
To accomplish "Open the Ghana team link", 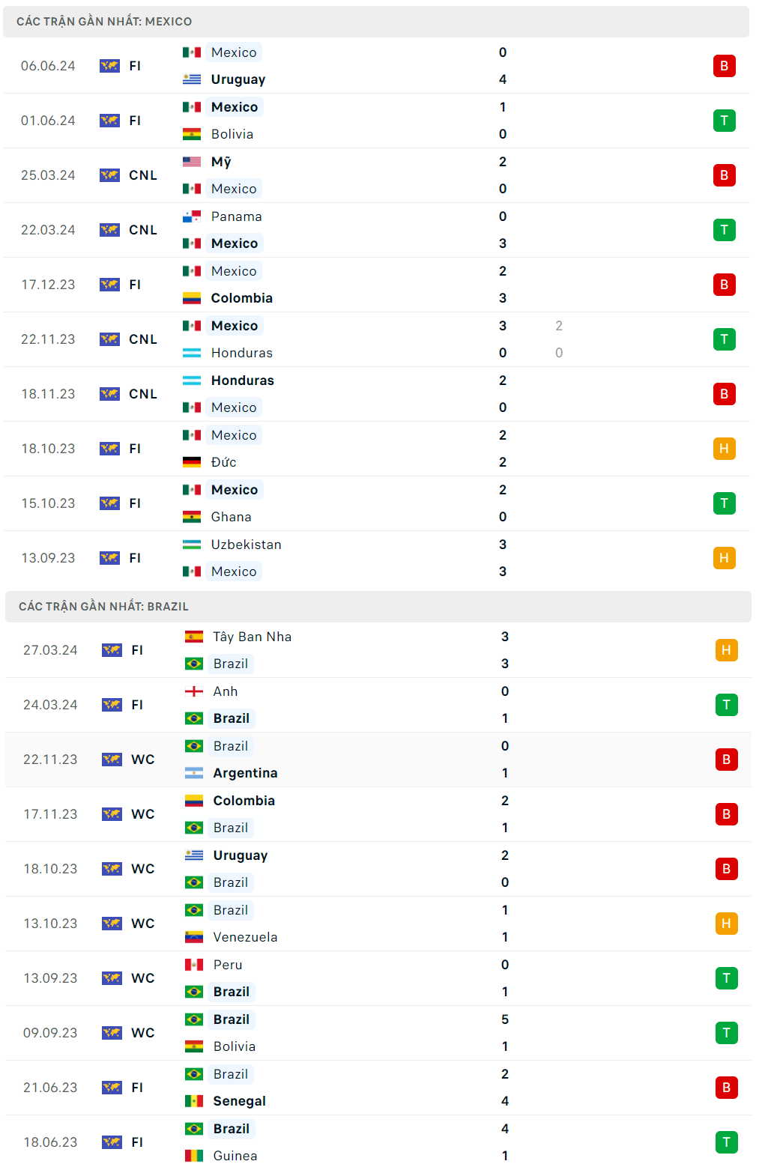I will click(231, 517).
